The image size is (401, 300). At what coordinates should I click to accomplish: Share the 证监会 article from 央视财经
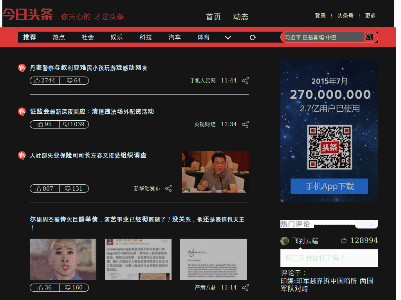click(246, 124)
